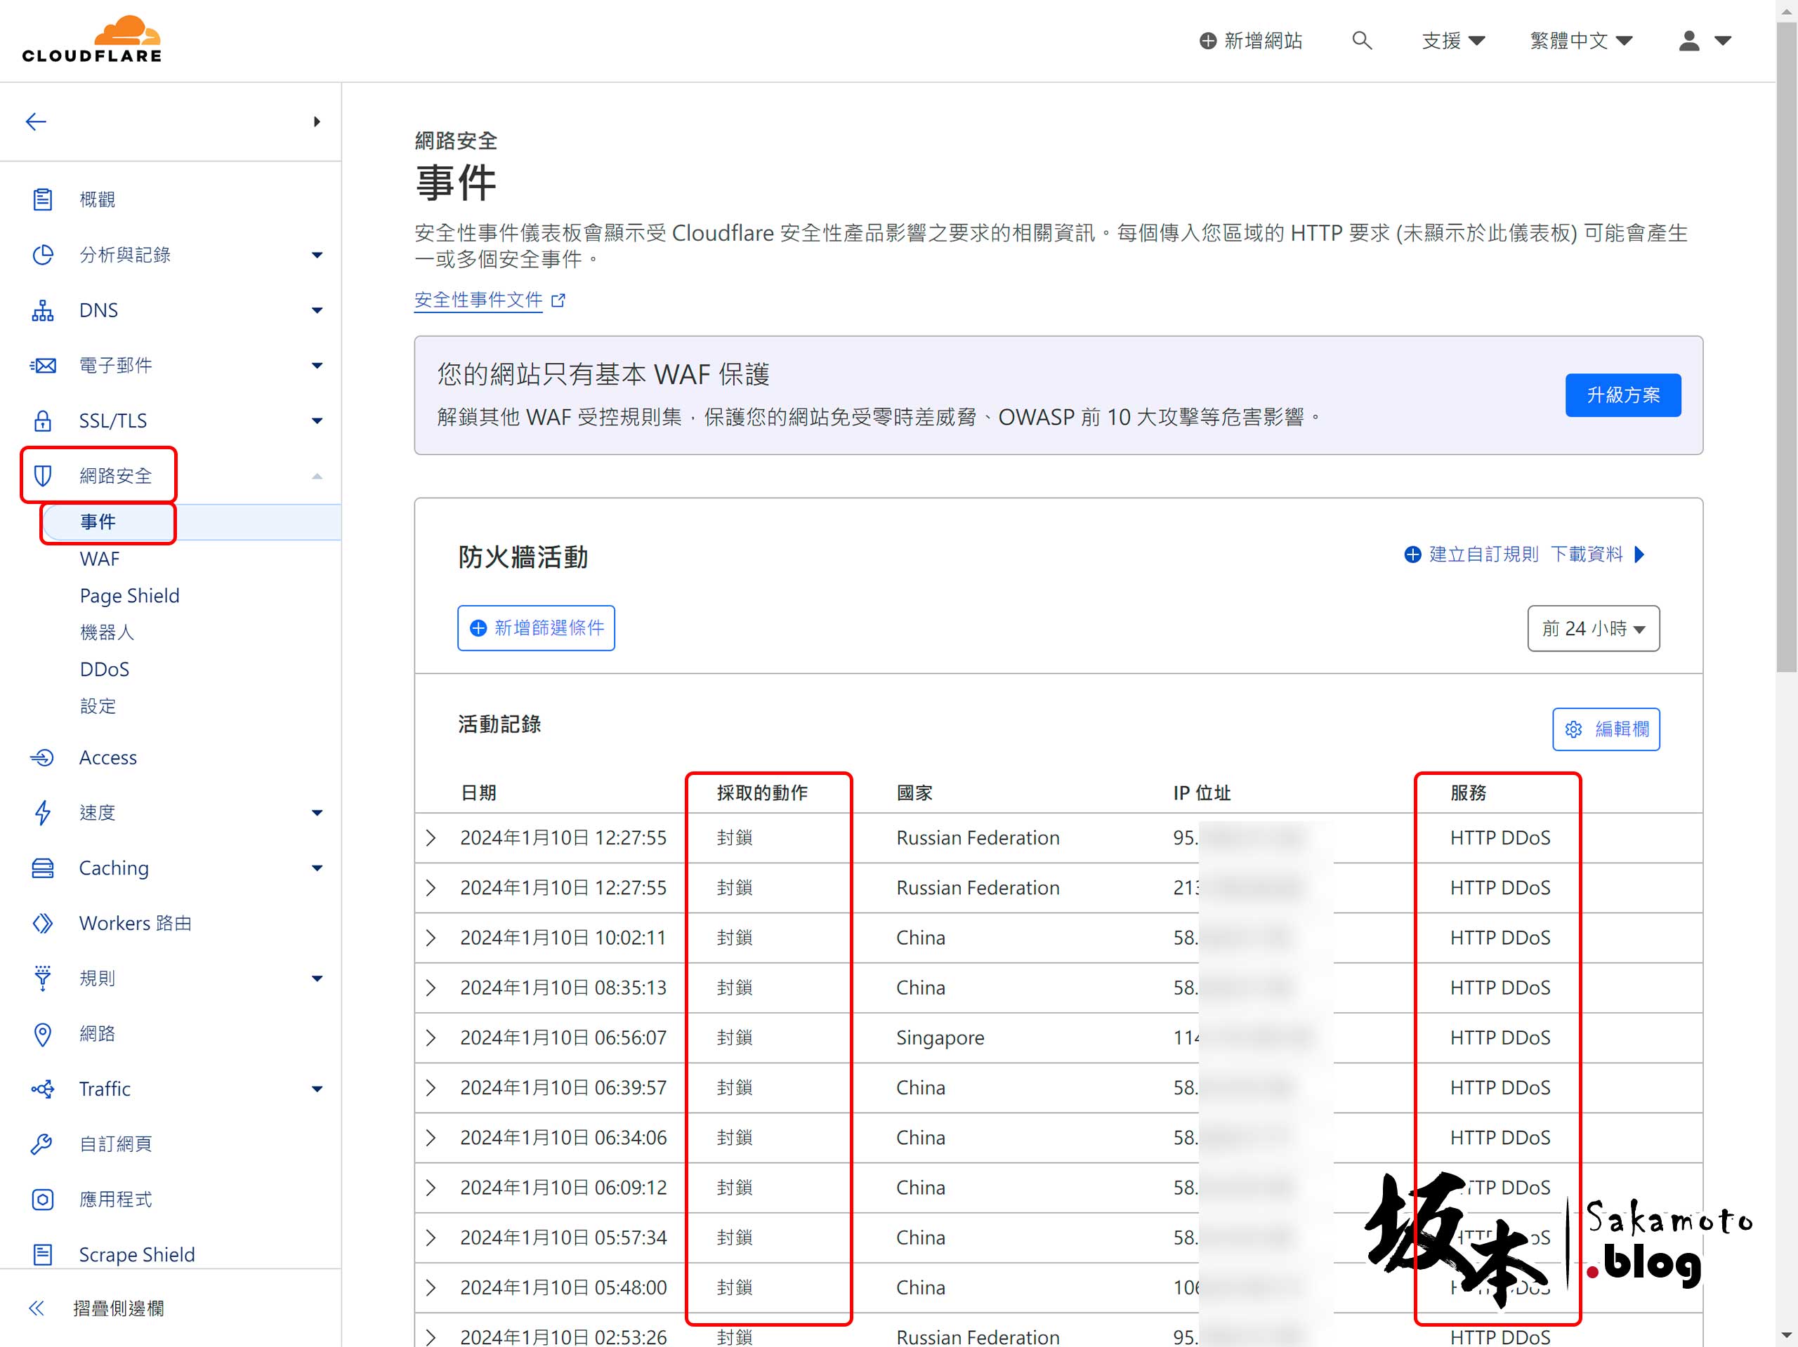Viewport: 1798px width, 1347px height.
Task: Click the 新增篩選條件 button
Action: 536,628
